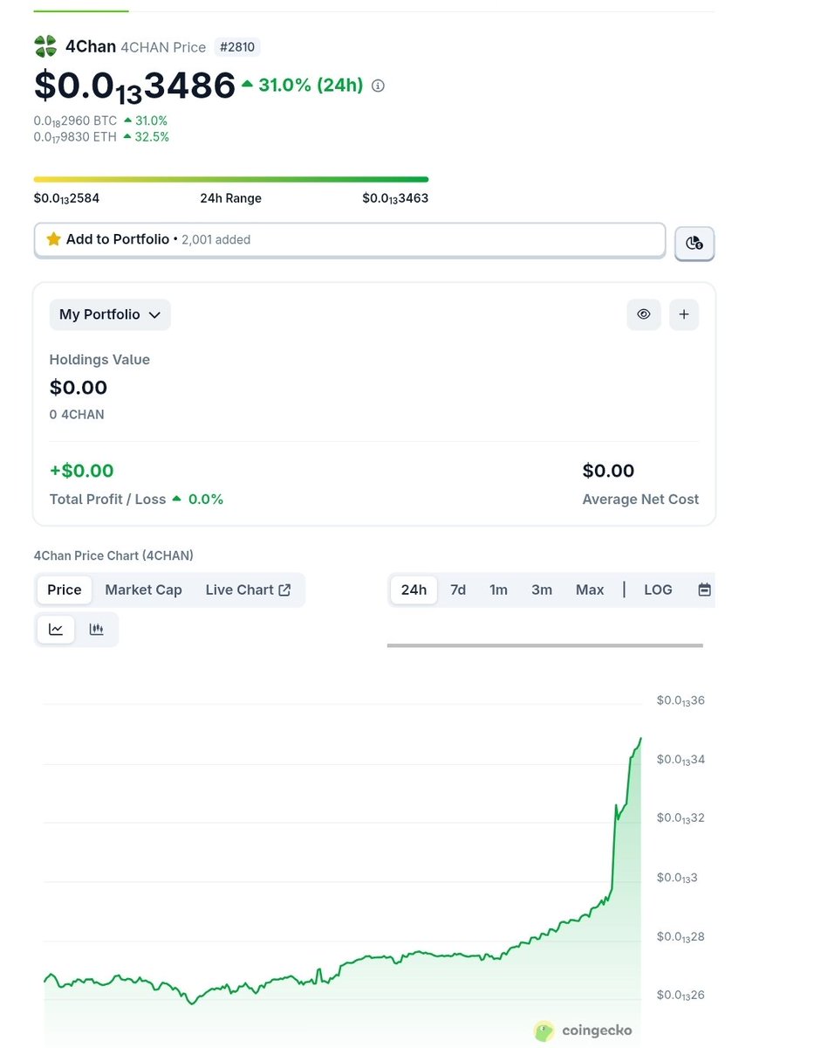Click the BTC price 0.0₁₈2960 BTC

75,121
